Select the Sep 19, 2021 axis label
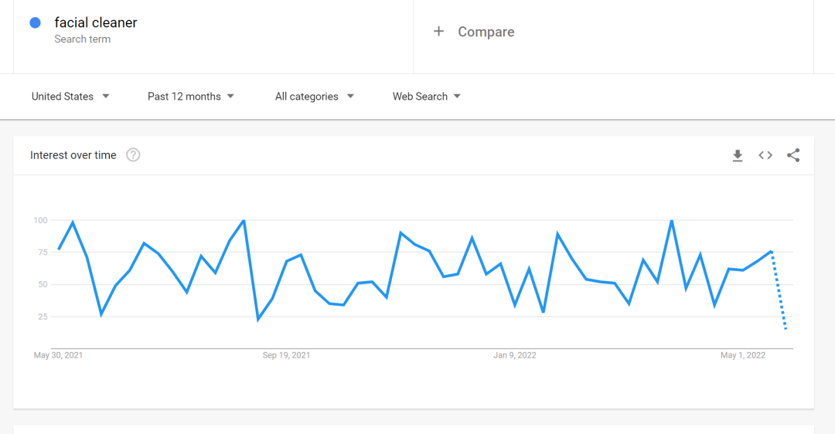Viewport: 835px width, 434px height. pyautogui.click(x=287, y=355)
